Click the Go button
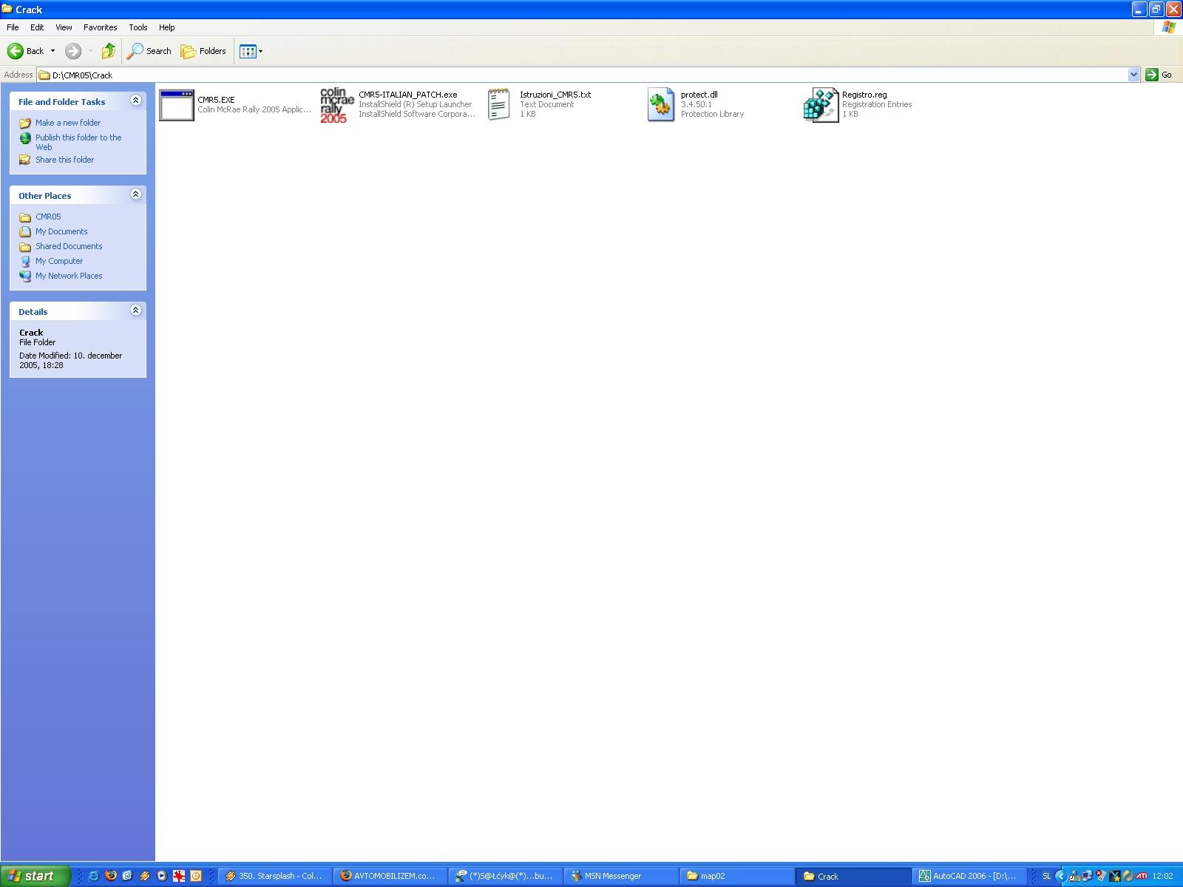 click(x=1159, y=75)
